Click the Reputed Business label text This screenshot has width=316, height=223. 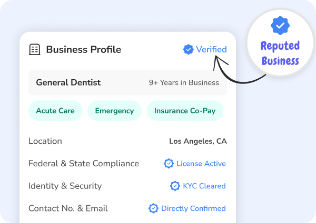tap(280, 54)
